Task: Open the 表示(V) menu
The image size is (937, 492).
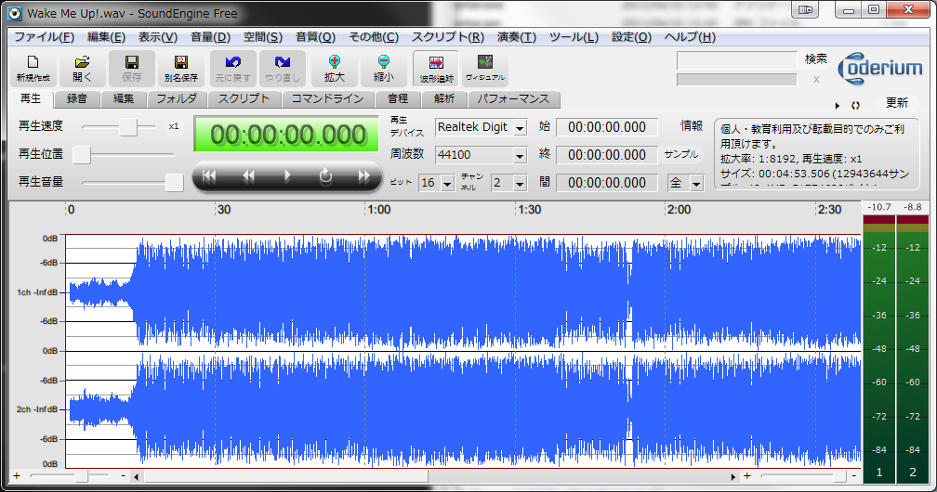Action: (158, 37)
